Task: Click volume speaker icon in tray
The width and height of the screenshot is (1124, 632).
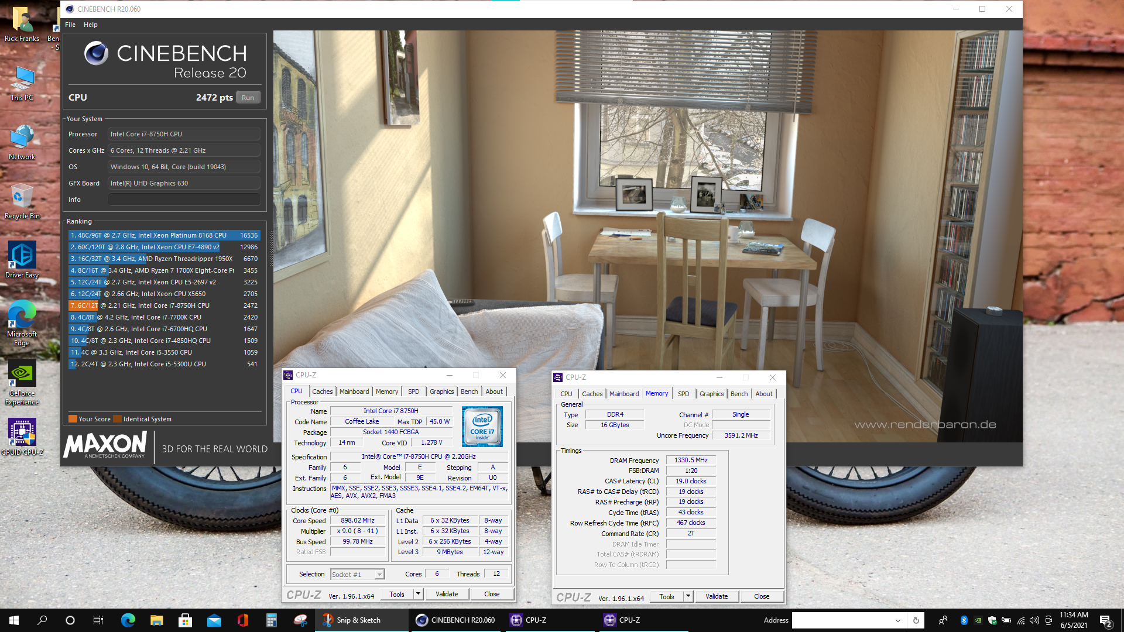Action: pyautogui.click(x=1034, y=620)
